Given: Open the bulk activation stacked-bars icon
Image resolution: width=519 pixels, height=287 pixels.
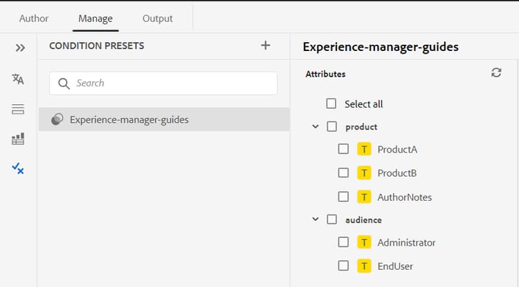Looking at the screenshot, I should point(18,109).
